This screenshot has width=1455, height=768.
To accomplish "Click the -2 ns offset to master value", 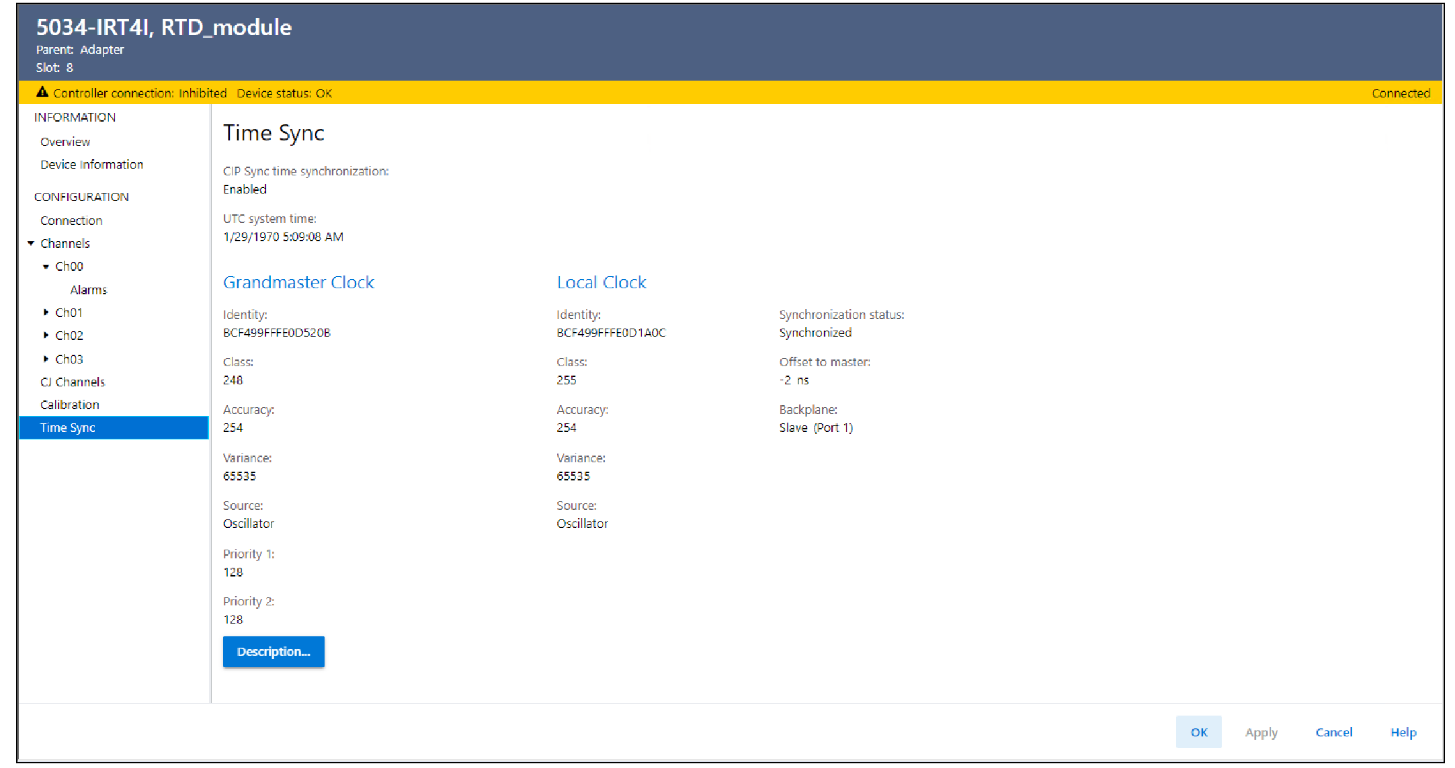I will (x=794, y=380).
